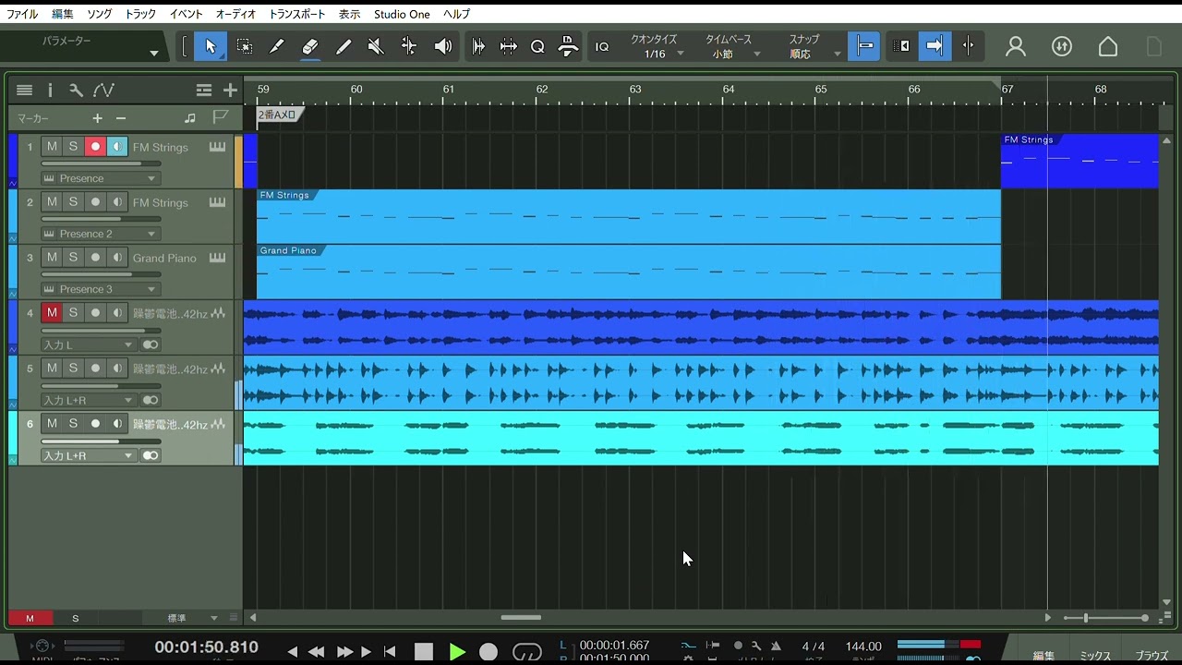Click the Play button in transport

click(x=457, y=652)
